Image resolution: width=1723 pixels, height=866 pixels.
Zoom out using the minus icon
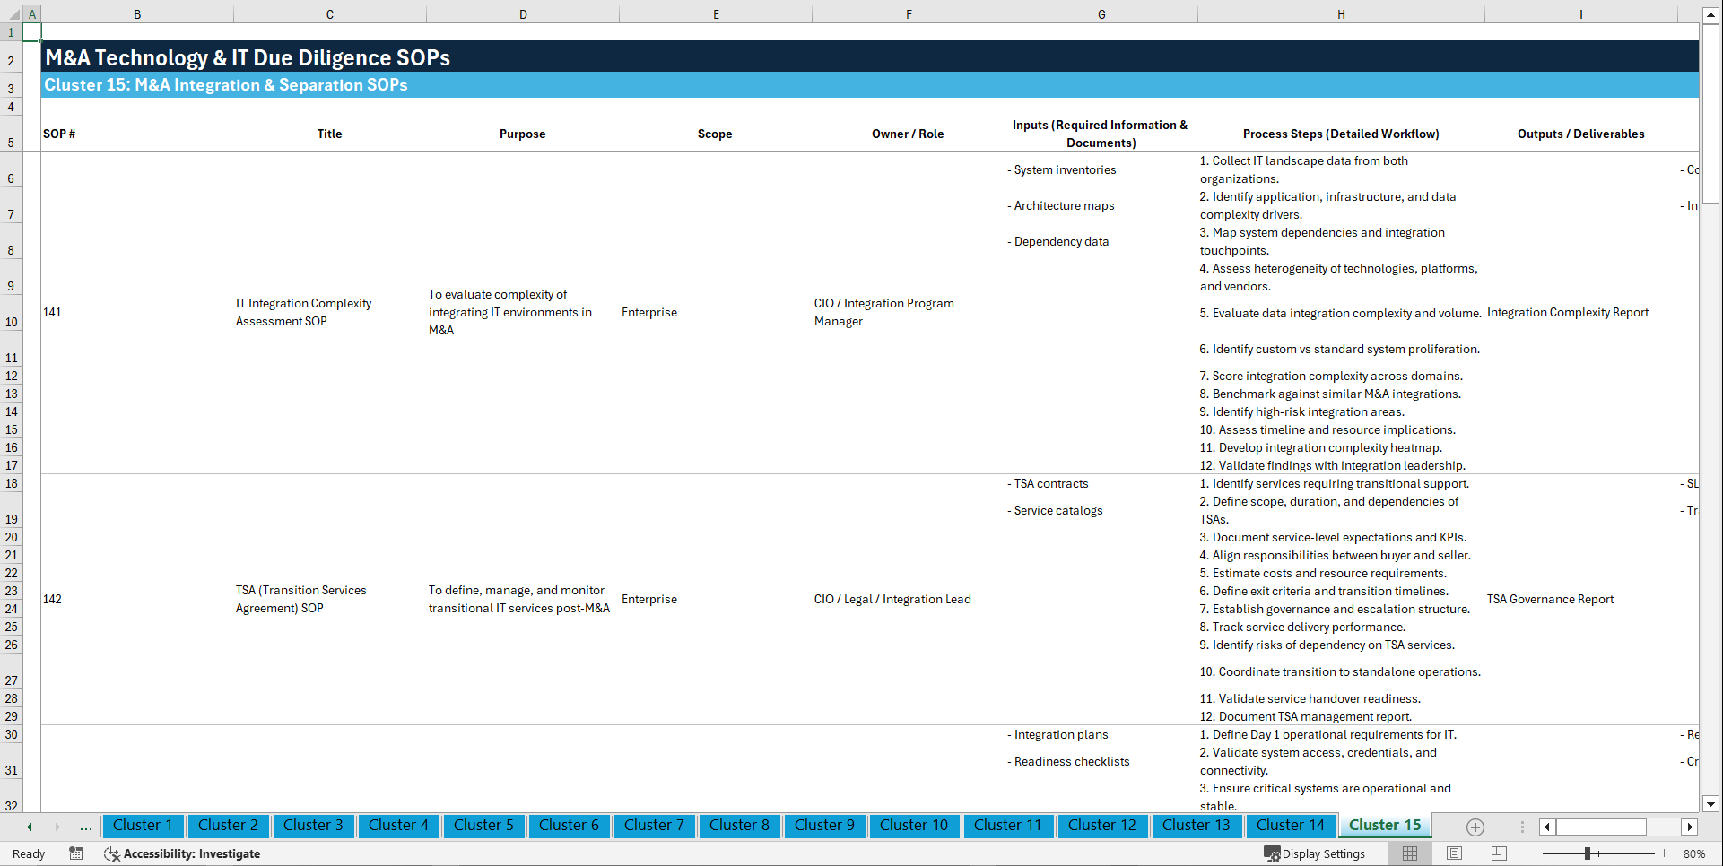pos(1533,853)
